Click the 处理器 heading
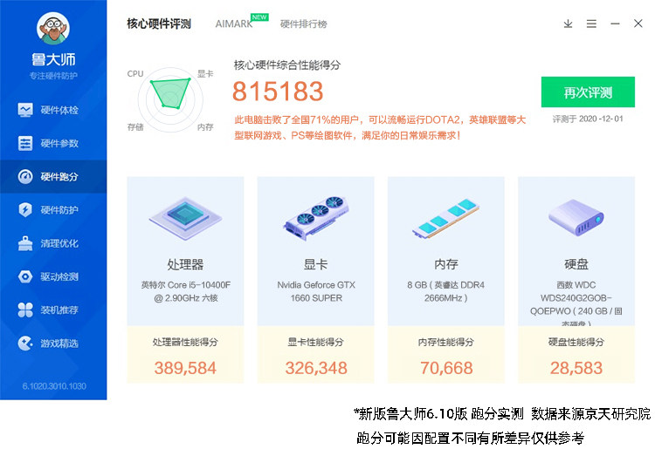655x449 pixels. click(x=185, y=264)
